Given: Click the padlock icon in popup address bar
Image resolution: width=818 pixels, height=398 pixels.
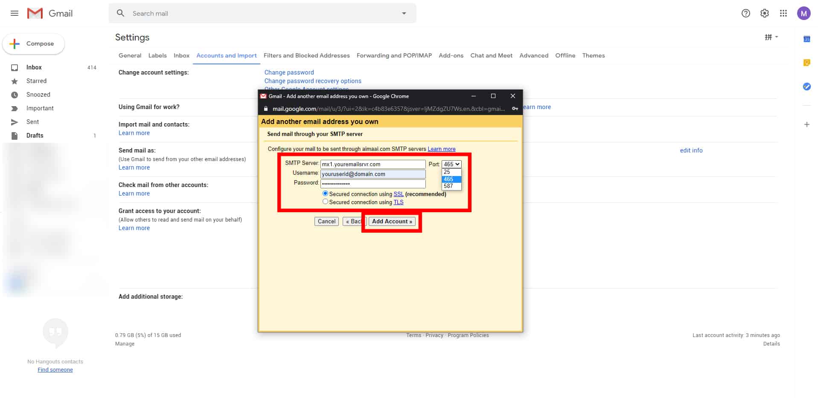Looking at the screenshot, I should [x=265, y=109].
